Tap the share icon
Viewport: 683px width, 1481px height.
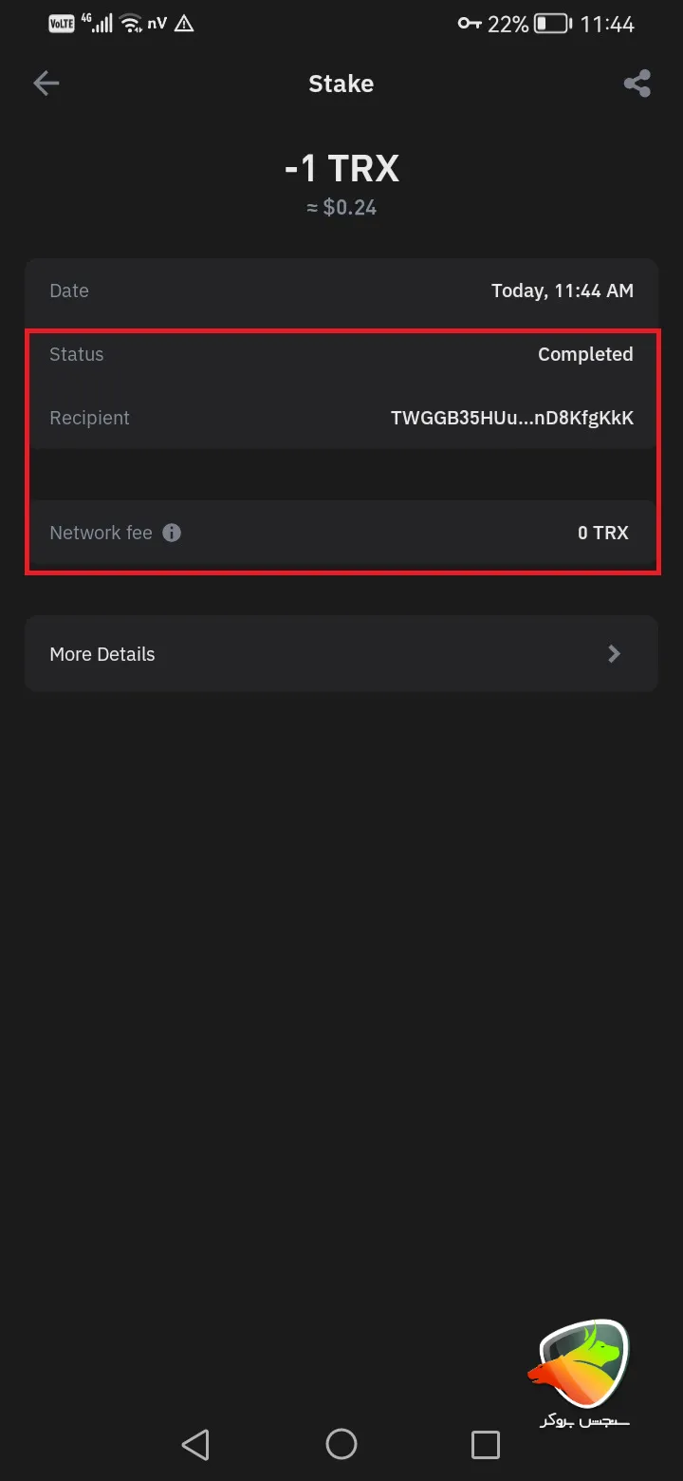637,84
